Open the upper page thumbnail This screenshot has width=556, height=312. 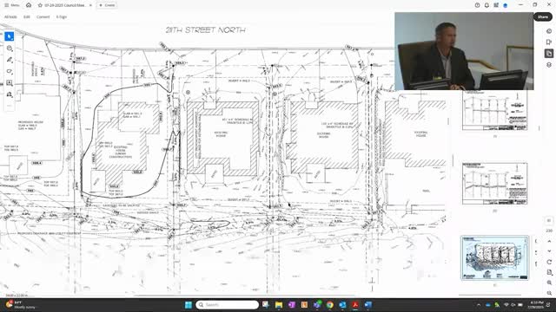494,110
